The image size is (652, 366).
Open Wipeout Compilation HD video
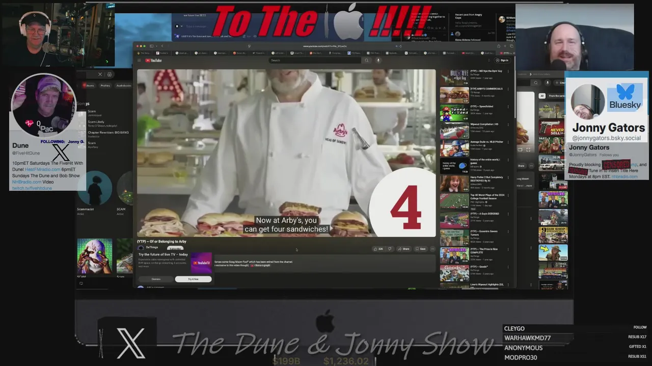[454, 131]
